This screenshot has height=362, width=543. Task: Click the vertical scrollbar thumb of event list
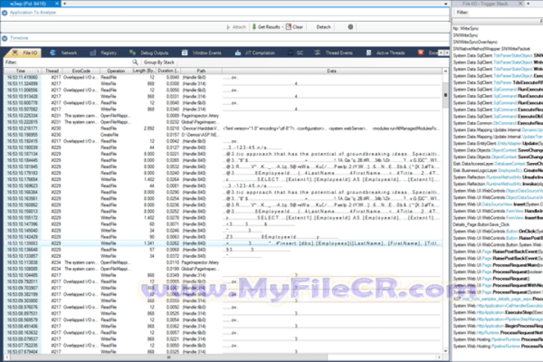446,94
